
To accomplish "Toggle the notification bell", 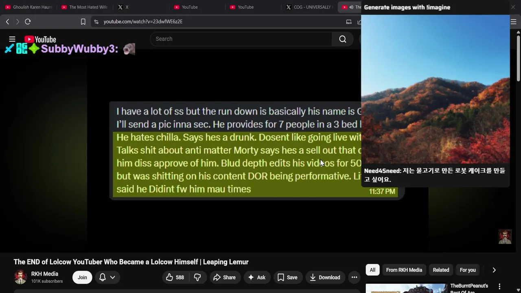I will (x=103, y=278).
